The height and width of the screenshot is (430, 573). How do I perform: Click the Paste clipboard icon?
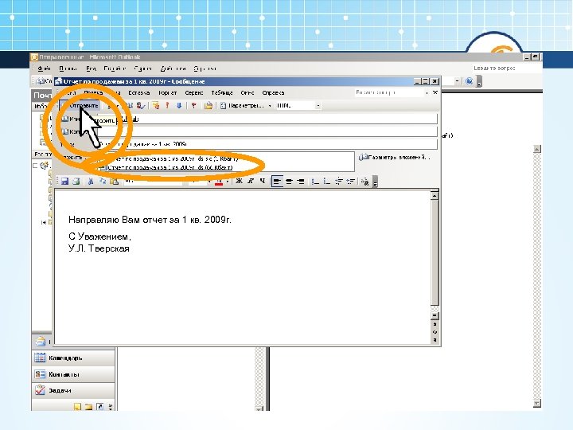(114, 181)
